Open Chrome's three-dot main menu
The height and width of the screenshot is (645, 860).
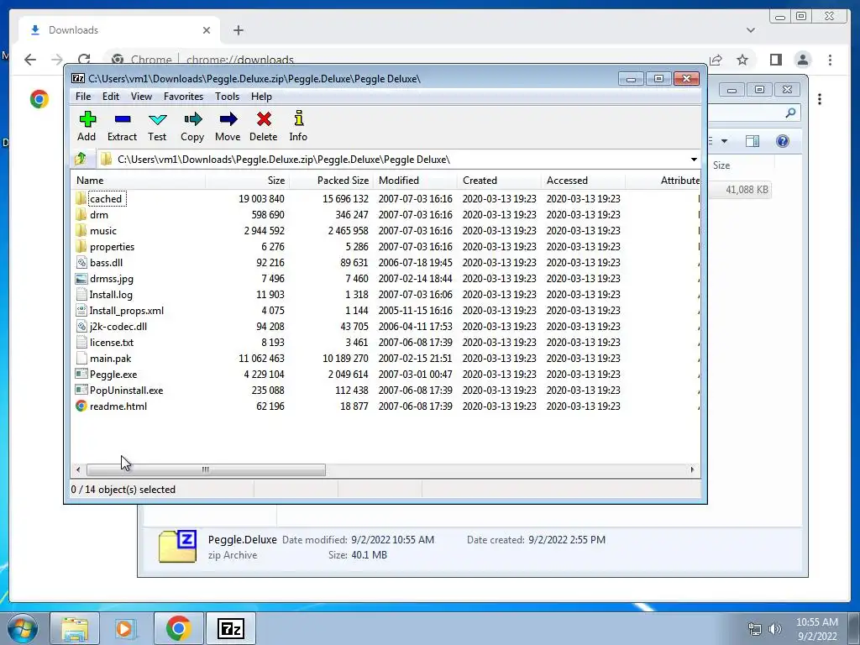tap(830, 60)
